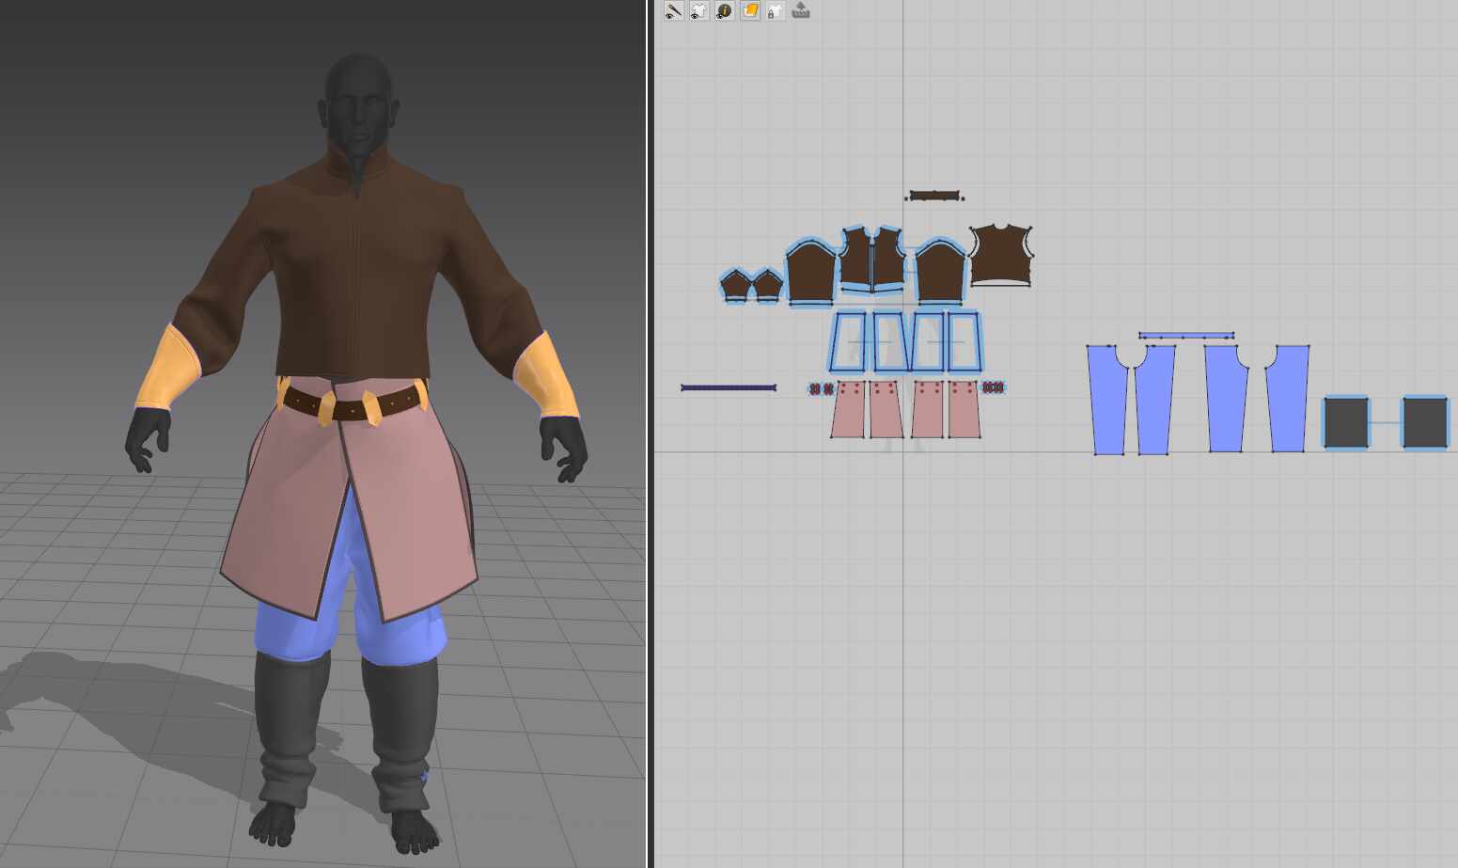The height and width of the screenshot is (868, 1458).
Task: Select the blue waistband strip pattern
Action: click(1185, 336)
